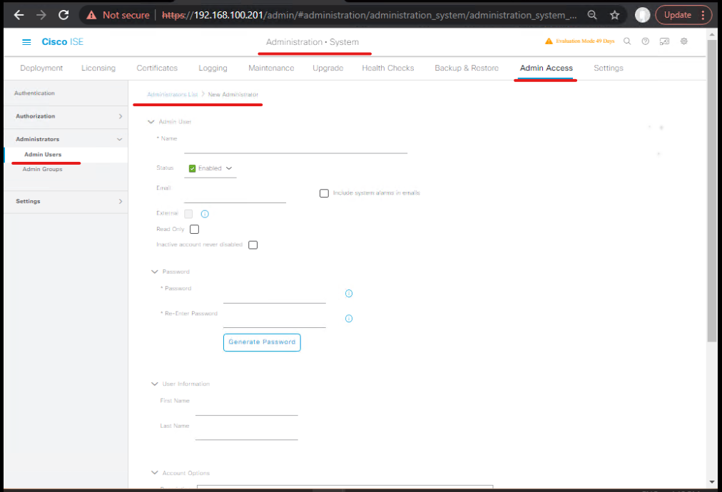Switch to the Deployment tab
The image size is (722, 492).
(x=41, y=68)
